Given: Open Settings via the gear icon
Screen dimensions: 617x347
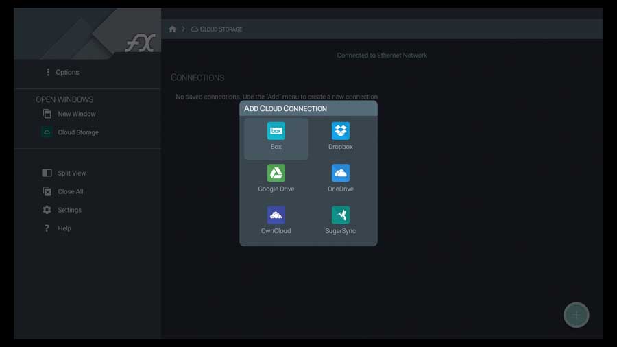Looking at the screenshot, I should (47, 210).
